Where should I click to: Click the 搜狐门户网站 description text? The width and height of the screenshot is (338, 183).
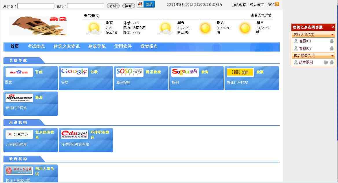pos(237,83)
